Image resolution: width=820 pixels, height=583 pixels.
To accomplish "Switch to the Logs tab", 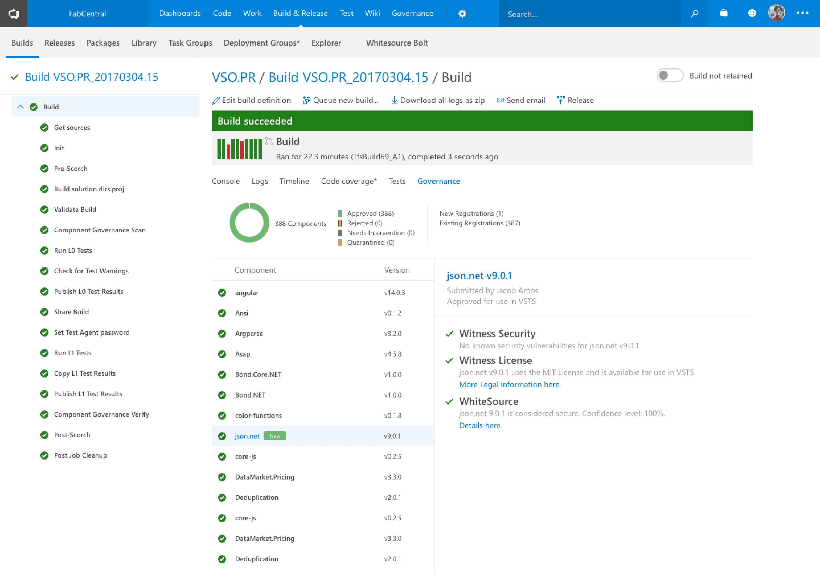I will 260,181.
